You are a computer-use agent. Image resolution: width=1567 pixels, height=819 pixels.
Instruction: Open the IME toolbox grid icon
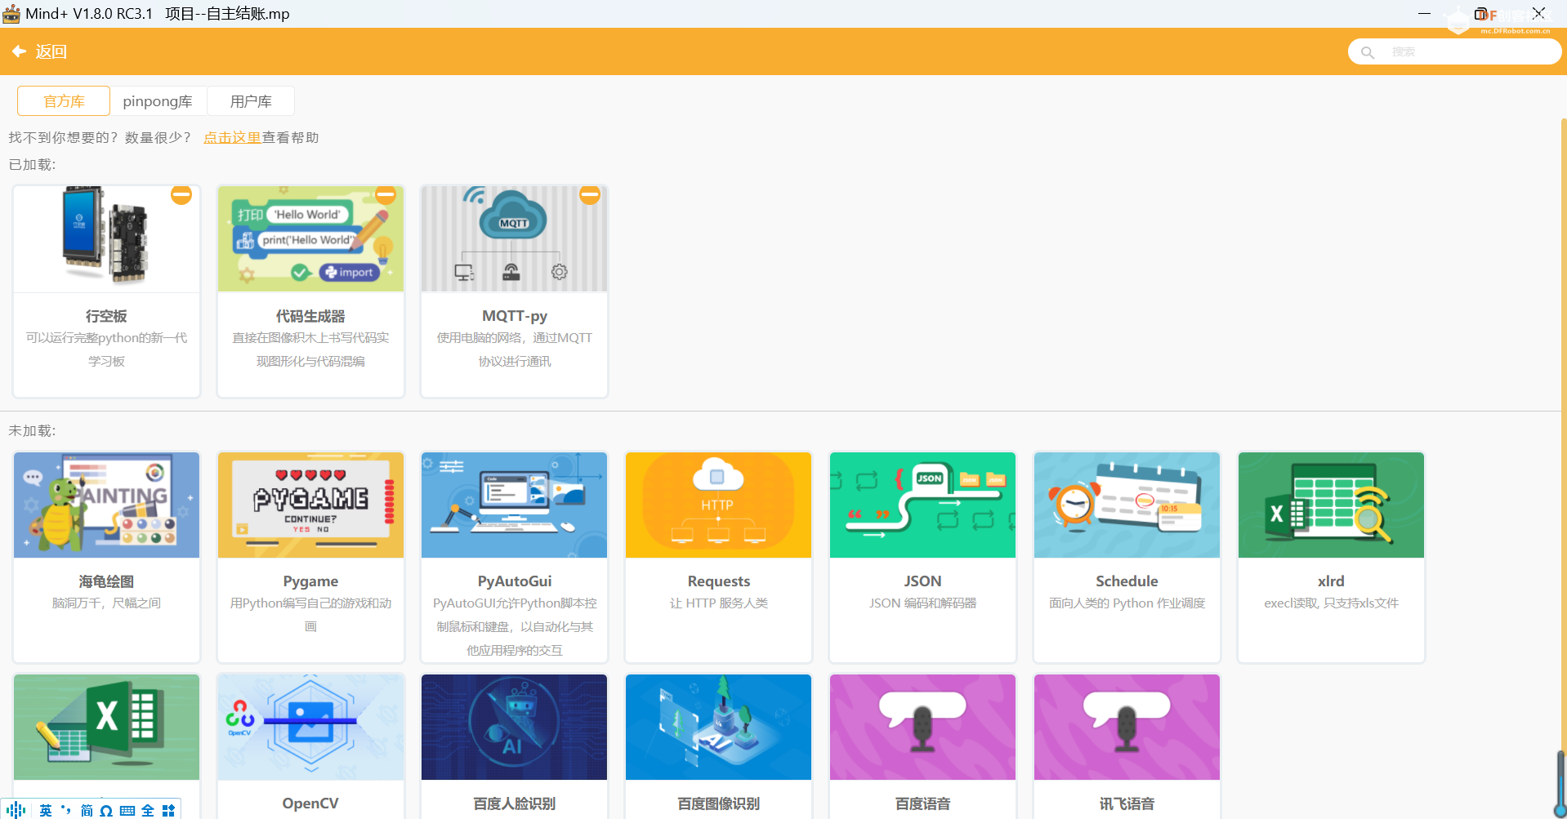(x=168, y=810)
